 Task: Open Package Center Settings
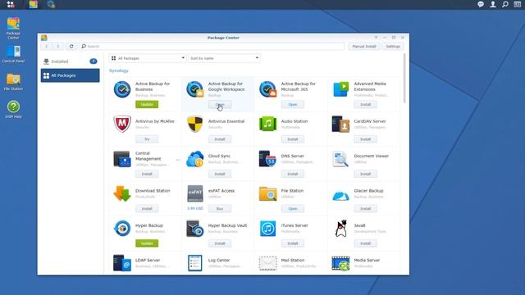pyautogui.click(x=393, y=46)
